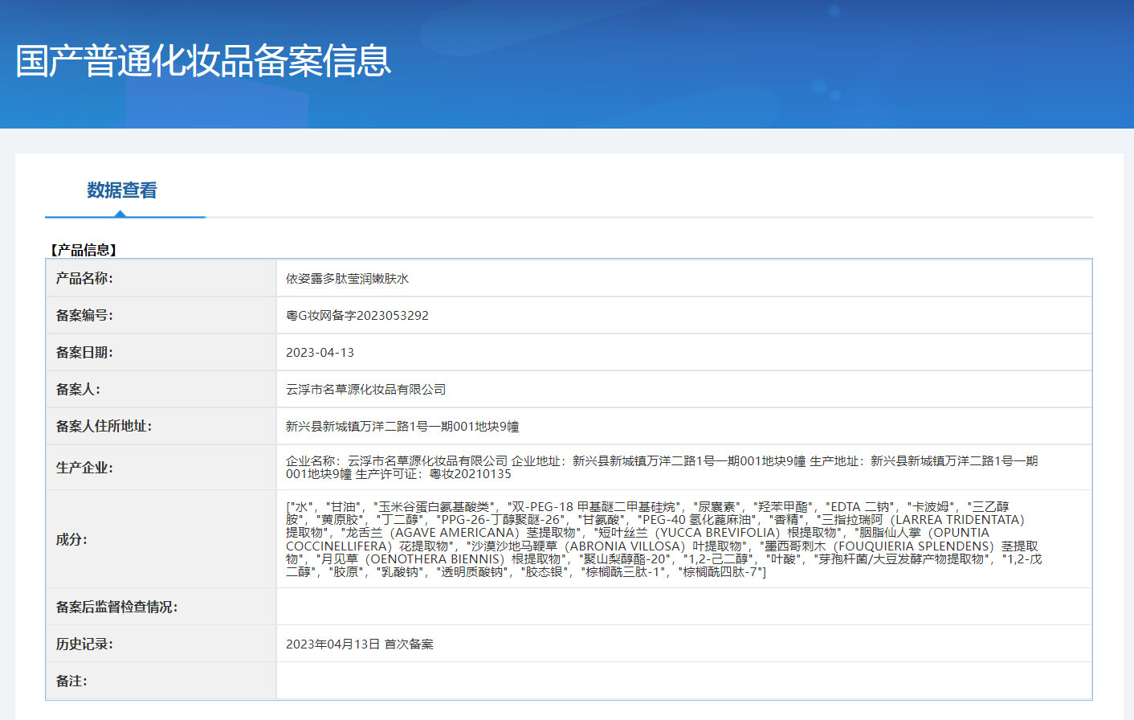1134x720 pixels.
Task: Click the 备案人住所地址 label
Action: (x=104, y=426)
